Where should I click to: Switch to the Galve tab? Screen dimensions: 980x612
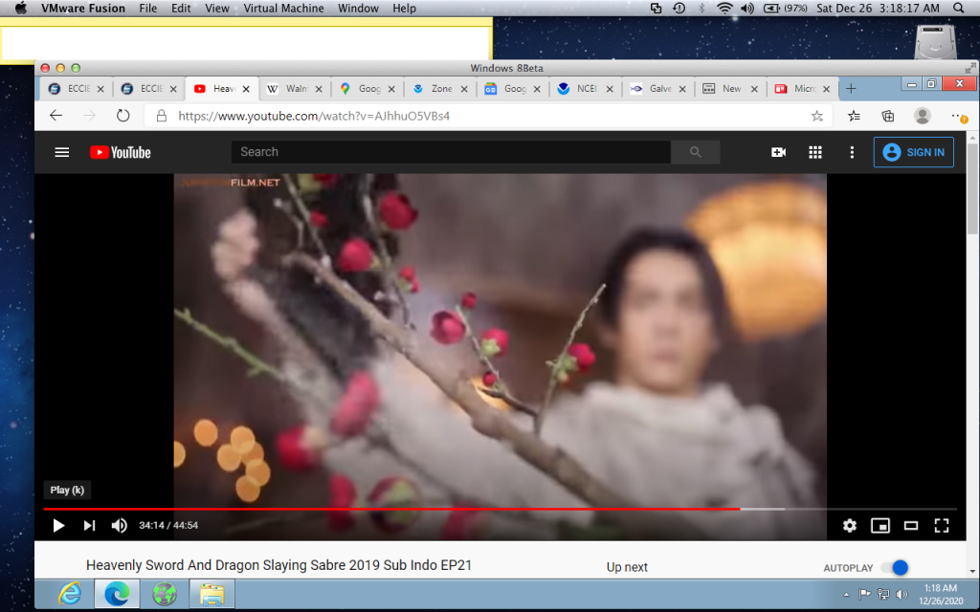click(x=657, y=89)
